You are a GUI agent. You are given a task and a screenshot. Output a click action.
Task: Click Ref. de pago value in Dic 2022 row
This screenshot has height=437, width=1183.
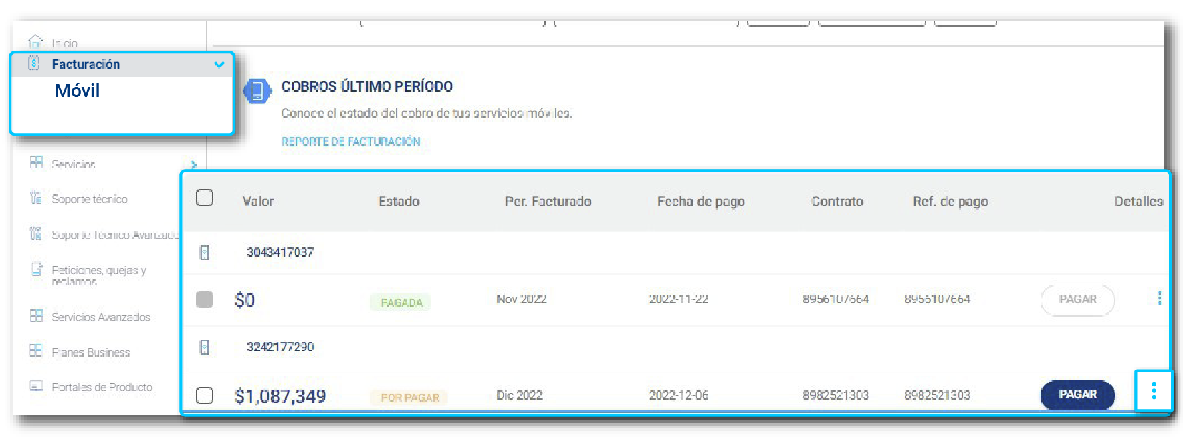pyautogui.click(x=937, y=395)
